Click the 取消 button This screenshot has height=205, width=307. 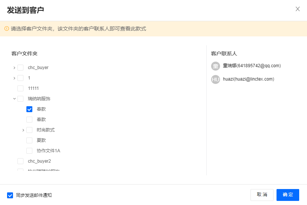click(262, 195)
